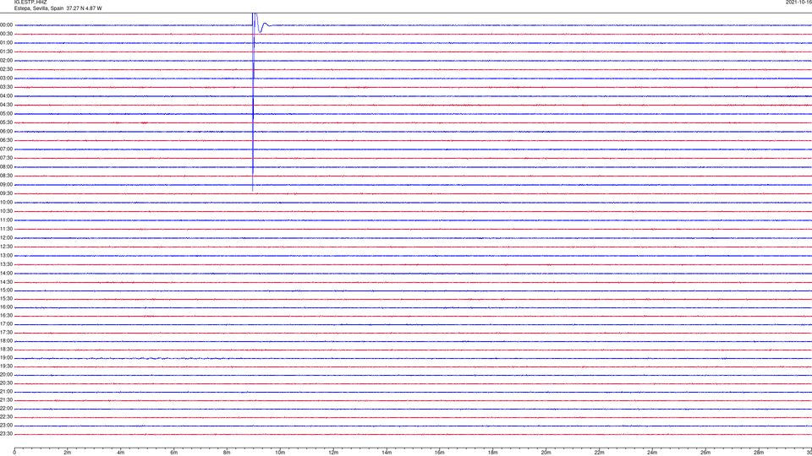Select the 08:00 trace time label
Screen dimensions: 812x456
[6, 167]
